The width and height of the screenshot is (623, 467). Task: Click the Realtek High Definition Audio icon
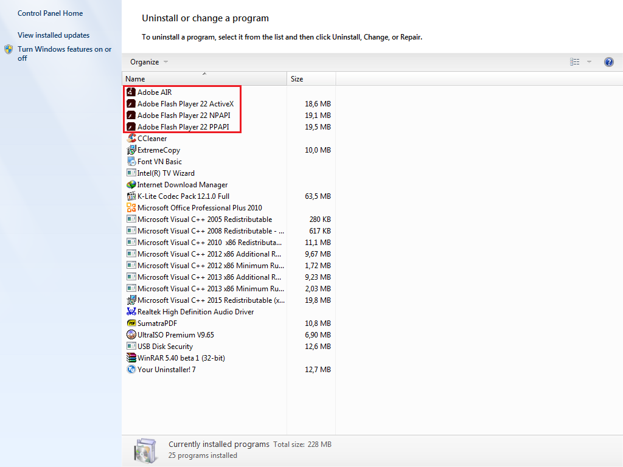pyautogui.click(x=131, y=311)
